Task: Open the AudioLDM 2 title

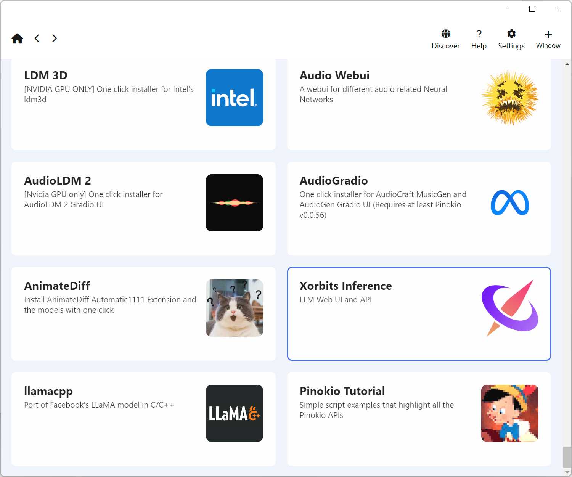Action: tap(58, 181)
